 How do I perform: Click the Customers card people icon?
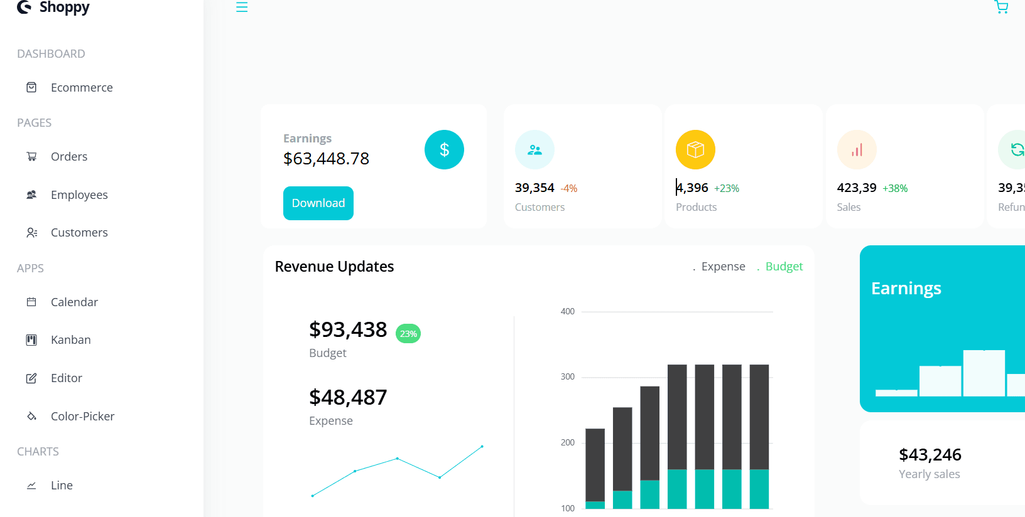pyautogui.click(x=534, y=149)
